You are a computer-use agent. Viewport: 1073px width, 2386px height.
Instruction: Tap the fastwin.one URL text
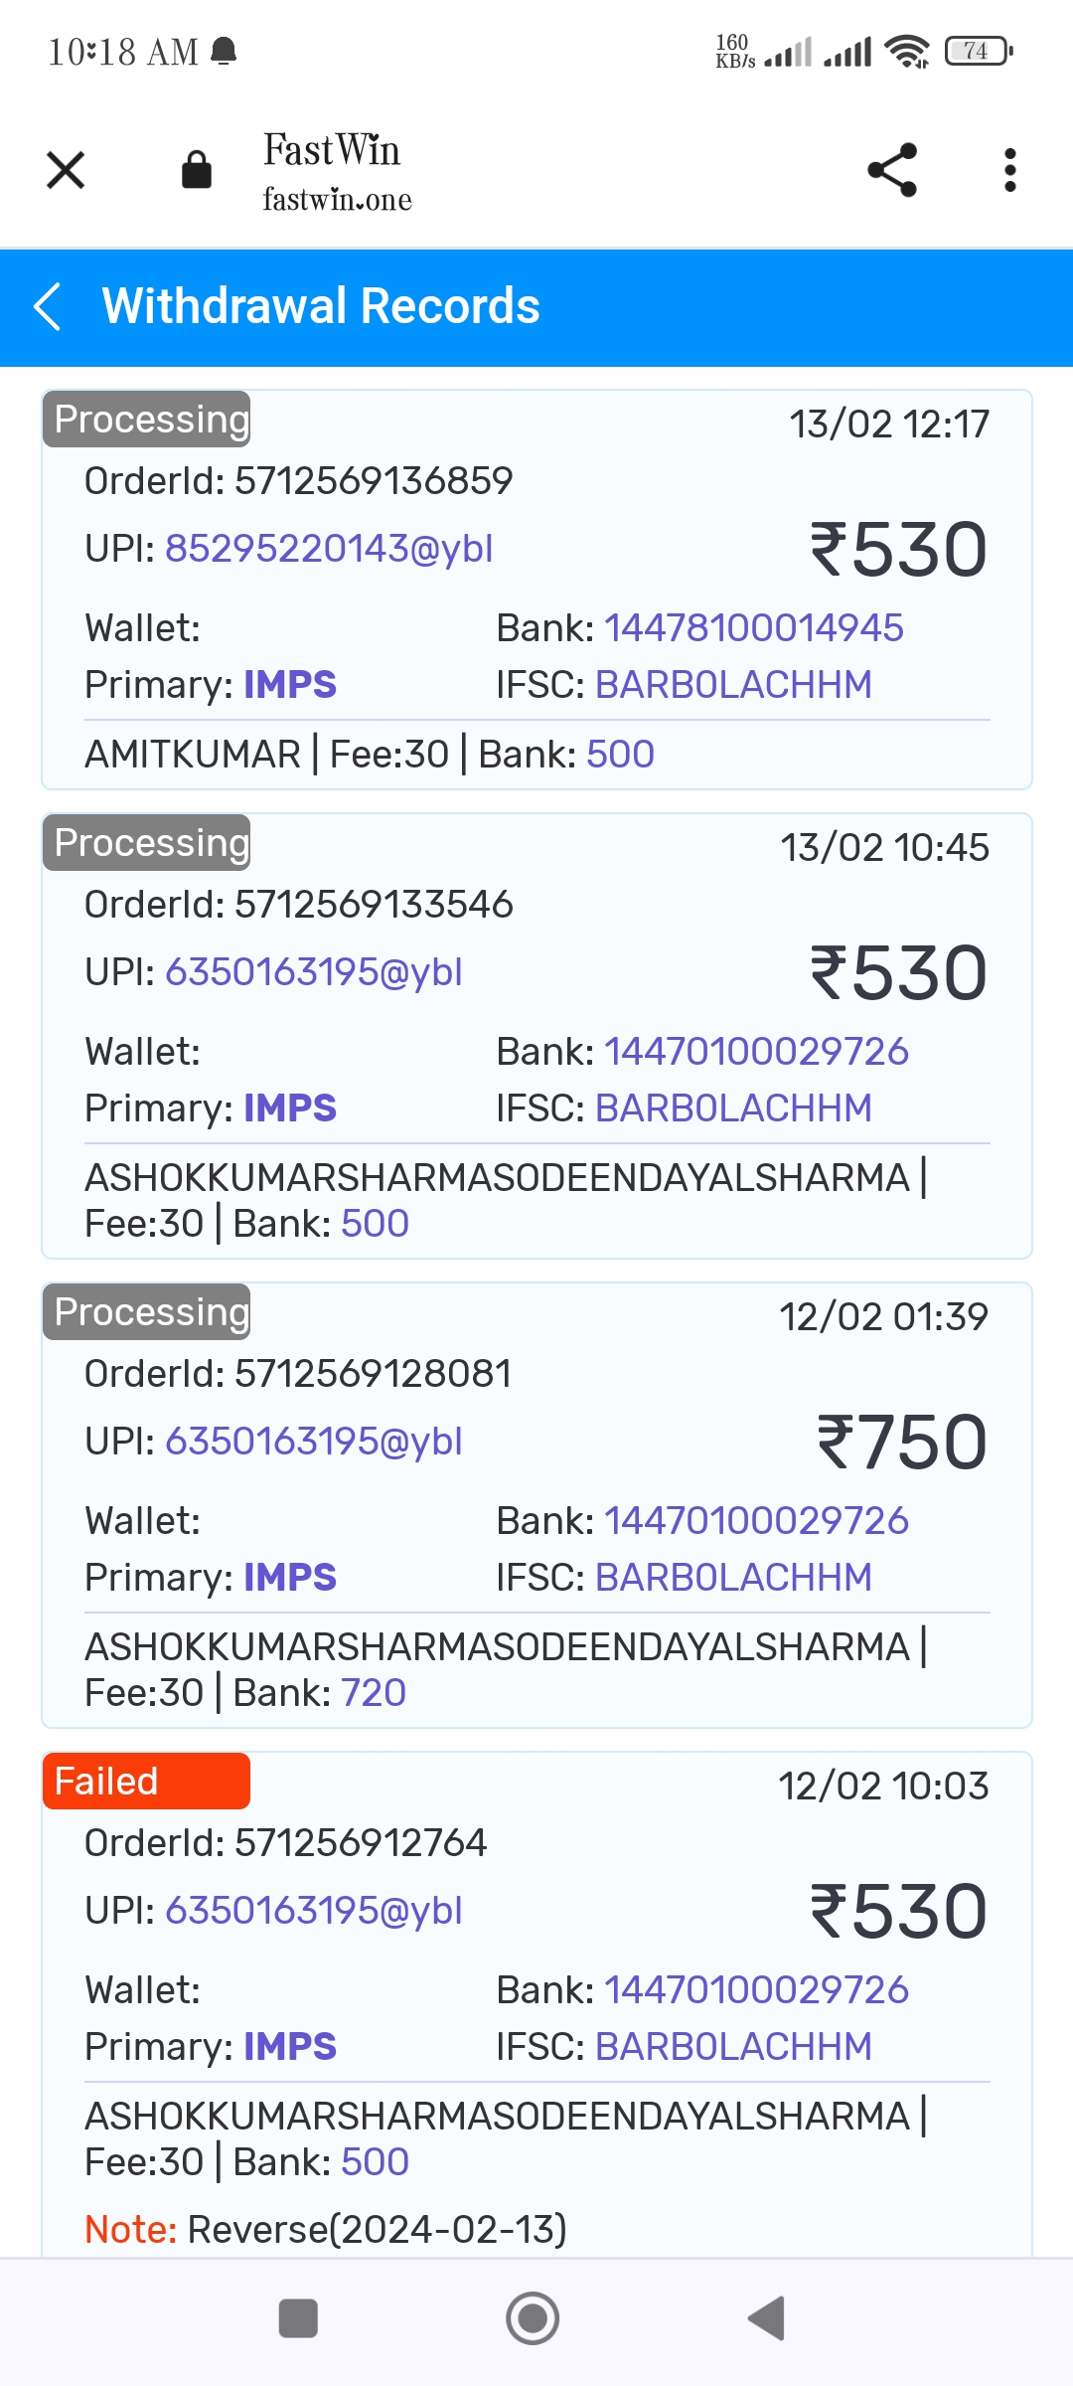pos(337,200)
